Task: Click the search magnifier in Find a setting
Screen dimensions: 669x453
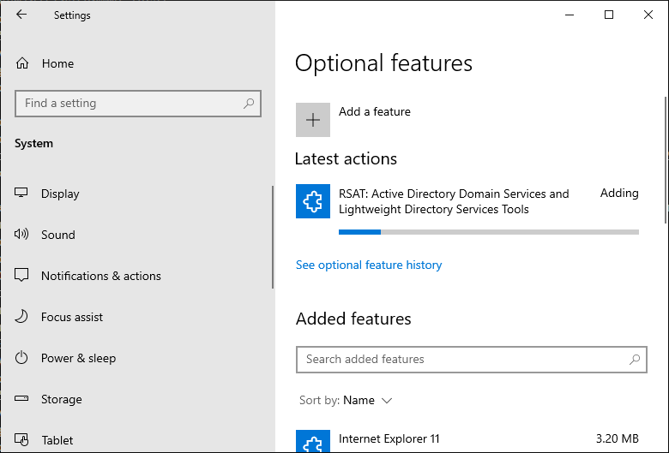Action: click(249, 104)
